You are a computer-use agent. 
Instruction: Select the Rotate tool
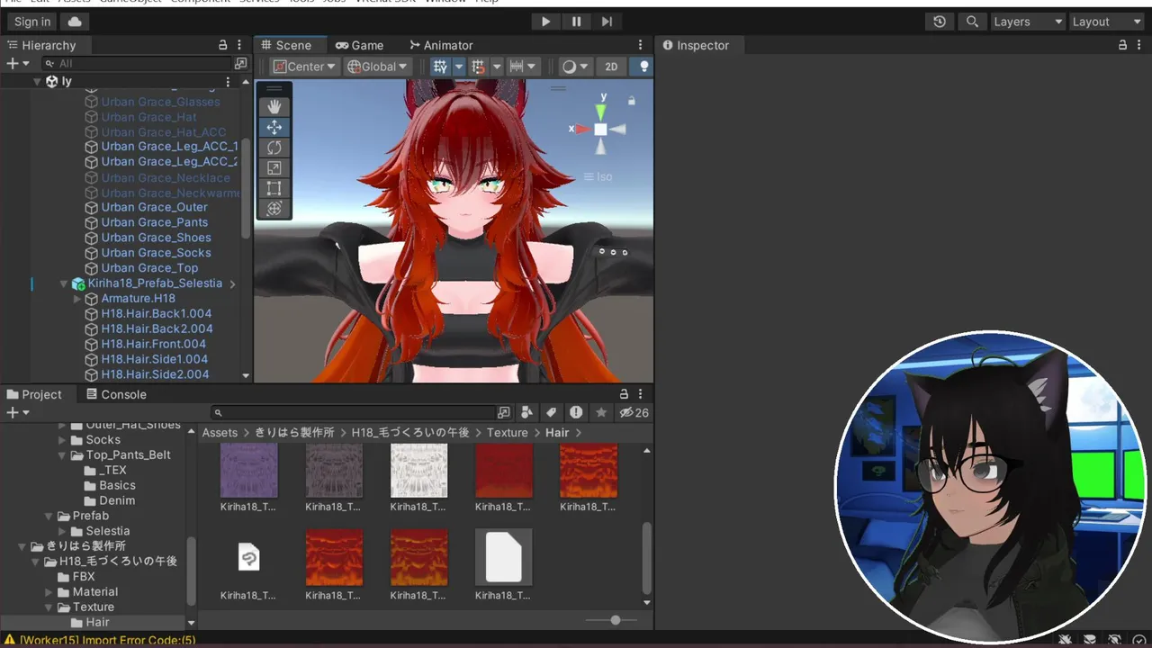[274, 148]
